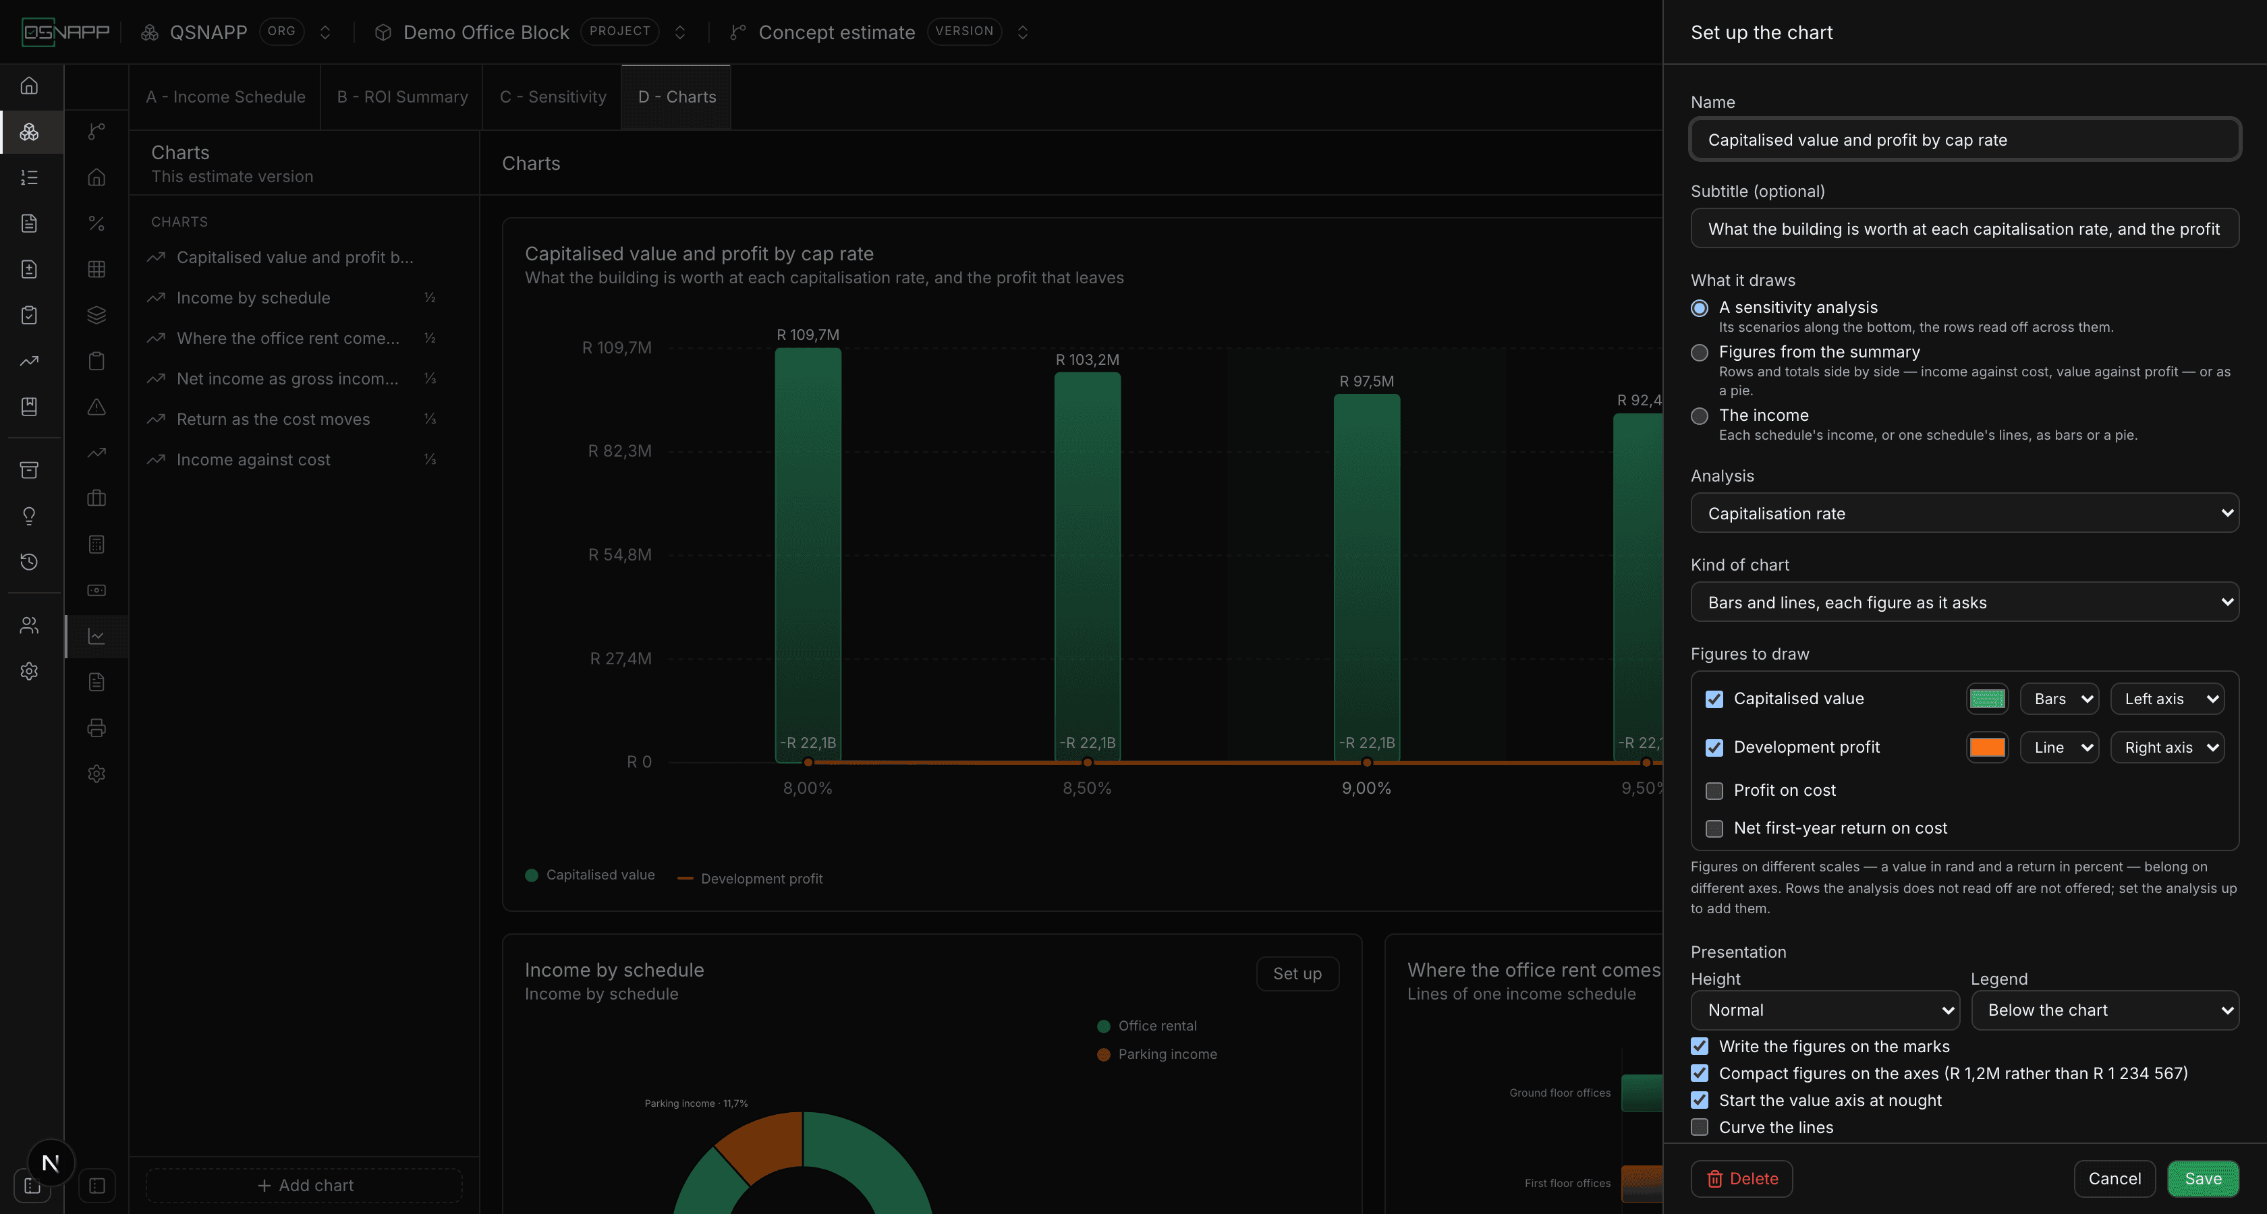
Task: Switch to the A - Income Schedule tab
Action: 225,96
